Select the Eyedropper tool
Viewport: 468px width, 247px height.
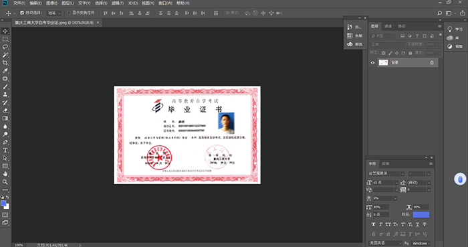pyautogui.click(x=5, y=71)
